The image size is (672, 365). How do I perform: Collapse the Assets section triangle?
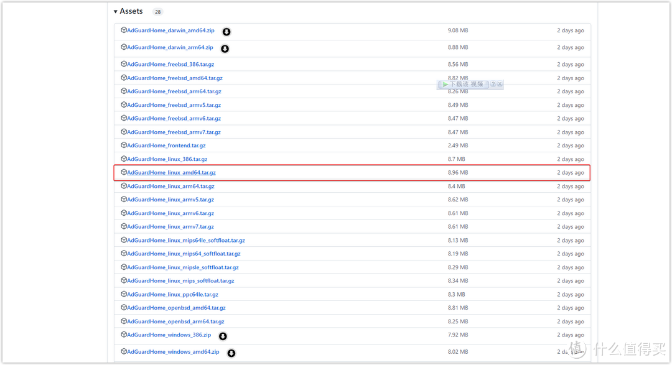click(x=115, y=12)
